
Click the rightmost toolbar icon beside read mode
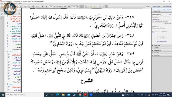pyautogui.click(x=106, y=6)
